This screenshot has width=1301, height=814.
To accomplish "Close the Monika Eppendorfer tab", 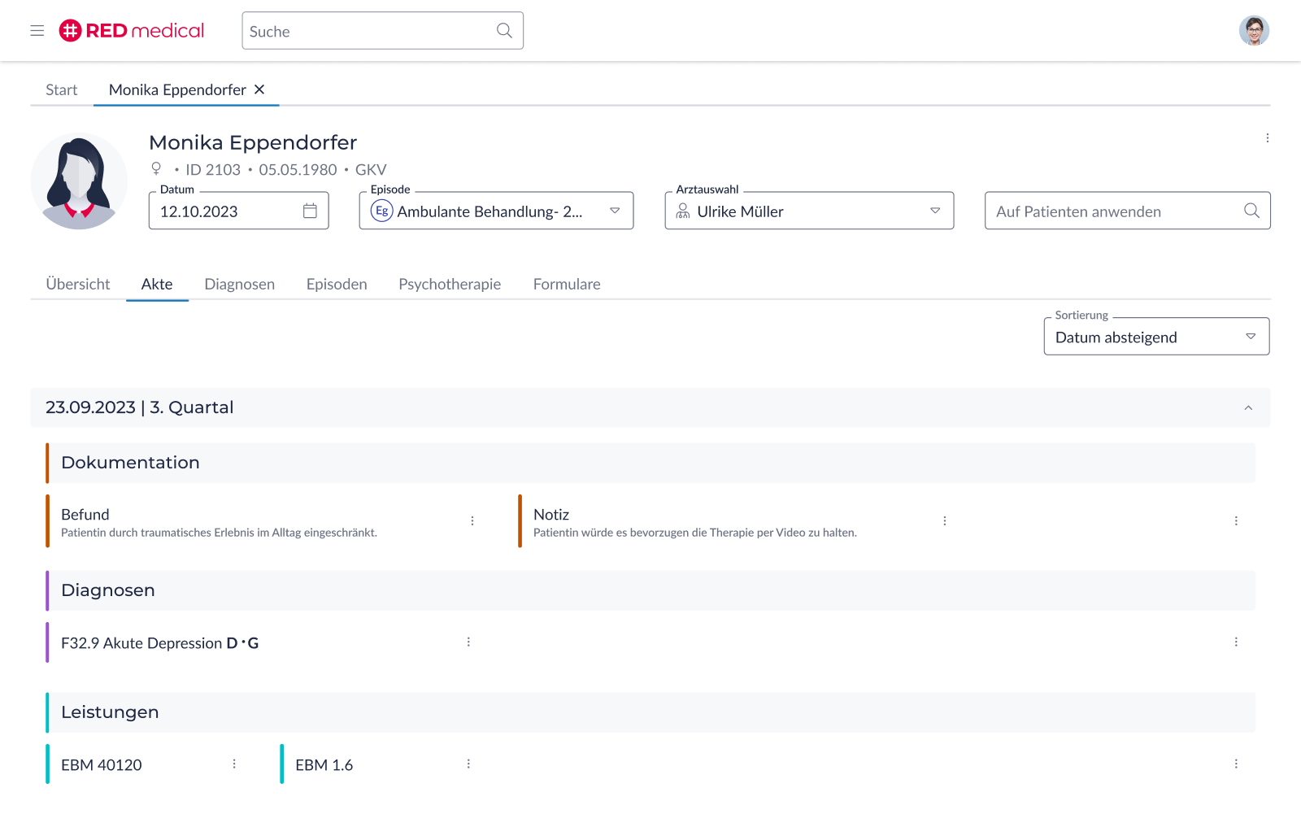I will coord(259,89).
